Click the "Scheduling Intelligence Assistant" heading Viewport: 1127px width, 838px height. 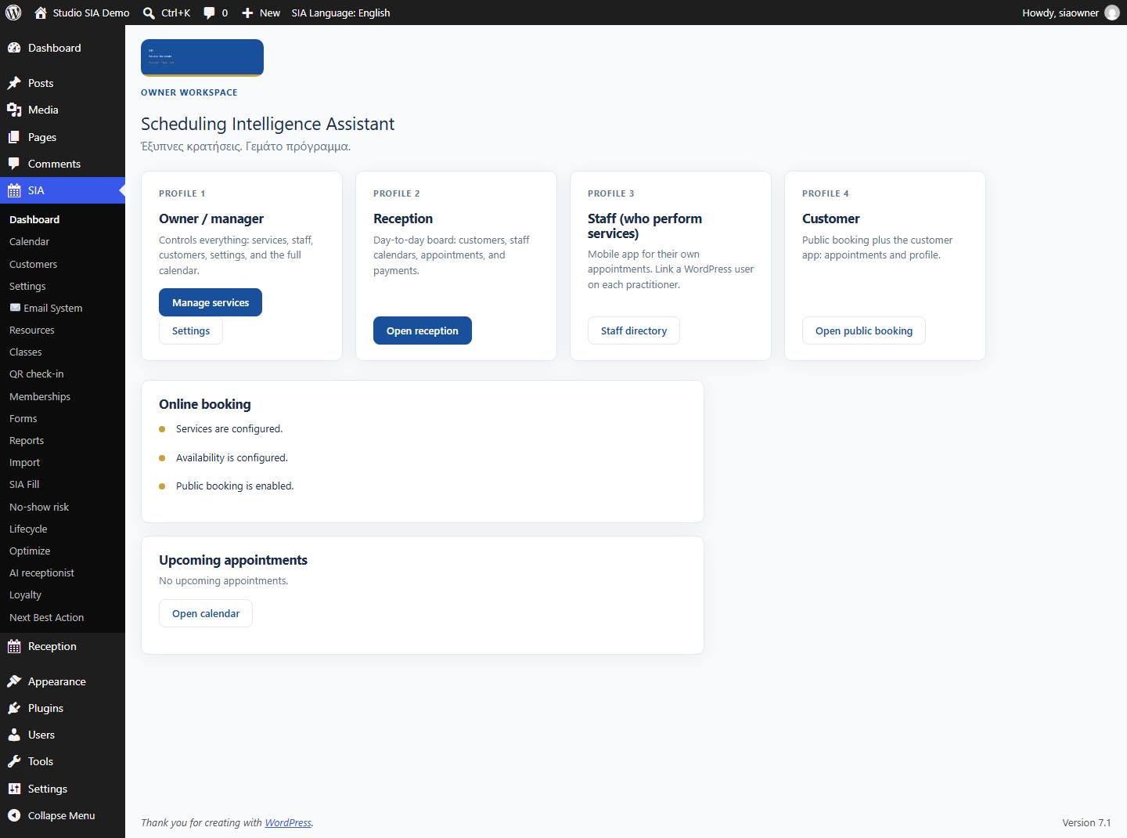(x=268, y=124)
